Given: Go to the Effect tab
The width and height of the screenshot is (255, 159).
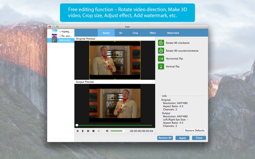Looking at the screenshot, I should 153,33.
